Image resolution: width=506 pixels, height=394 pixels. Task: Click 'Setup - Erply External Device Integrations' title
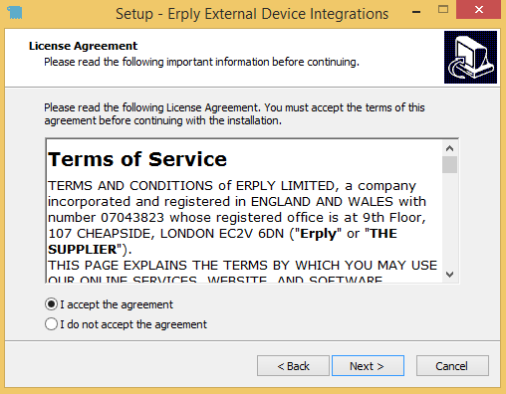pos(252,14)
